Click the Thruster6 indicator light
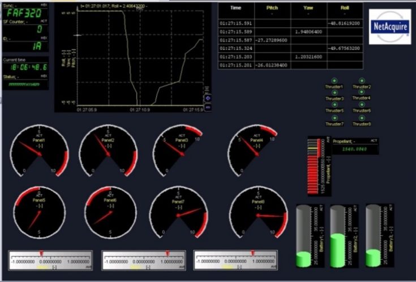 click(x=361, y=104)
